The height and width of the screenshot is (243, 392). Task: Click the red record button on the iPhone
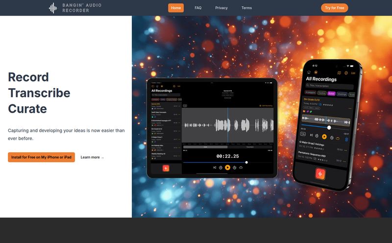click(320, 173)
